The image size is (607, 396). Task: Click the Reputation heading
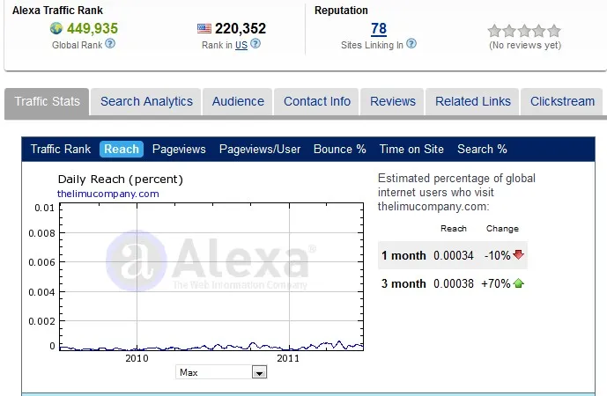tap(341, 11)
